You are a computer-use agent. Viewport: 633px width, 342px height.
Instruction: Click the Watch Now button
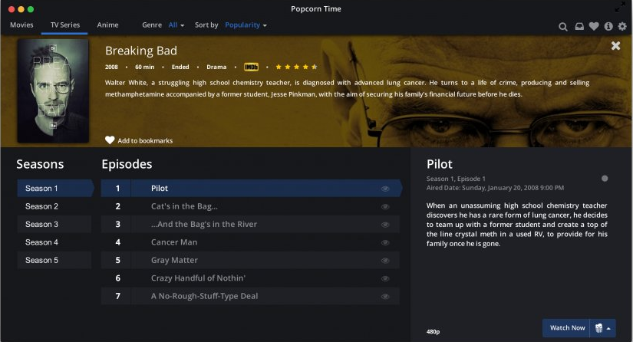(567, 328)
